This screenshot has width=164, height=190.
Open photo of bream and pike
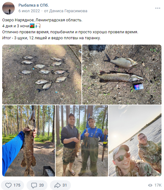point(122,74)
